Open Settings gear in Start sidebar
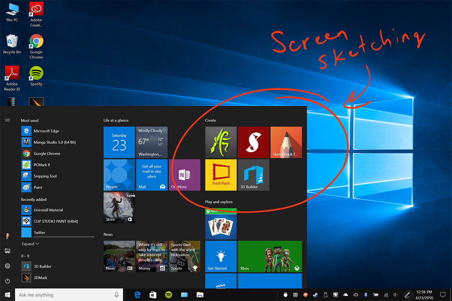Image resolution: width=452 pixels, height=301 pixels. (x=8, y=266)
